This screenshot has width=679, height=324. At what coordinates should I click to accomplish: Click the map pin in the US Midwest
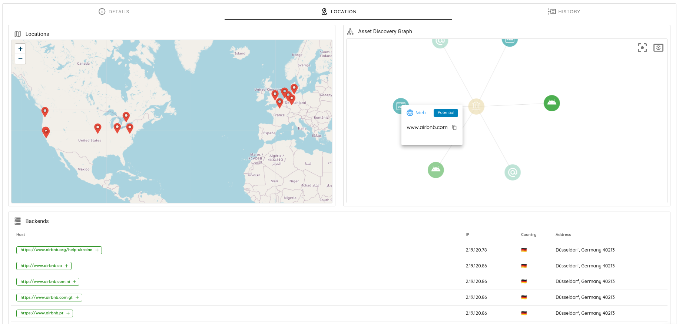[x=117, y=128]
